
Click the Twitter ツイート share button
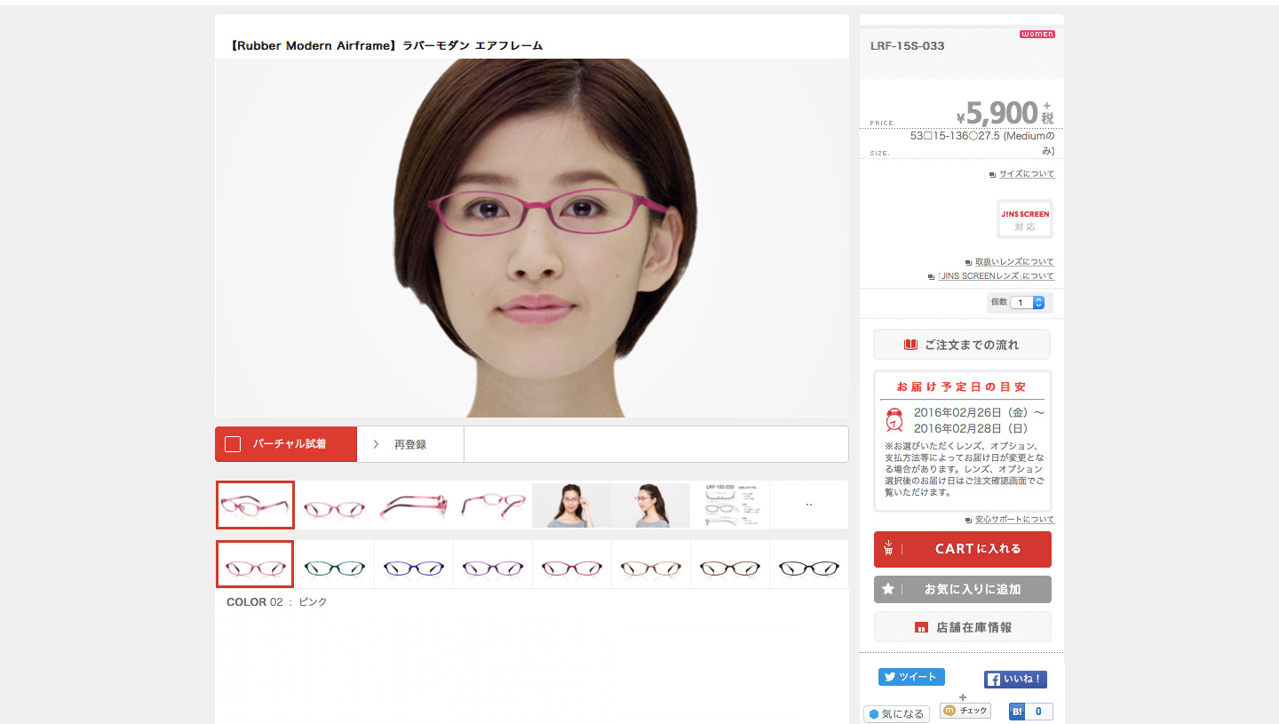click(x=911, y=677)
